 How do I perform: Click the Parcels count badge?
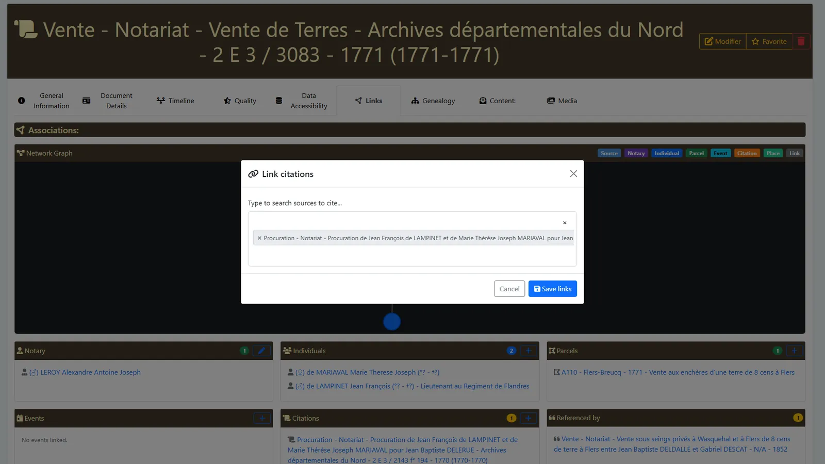point(778,351)
